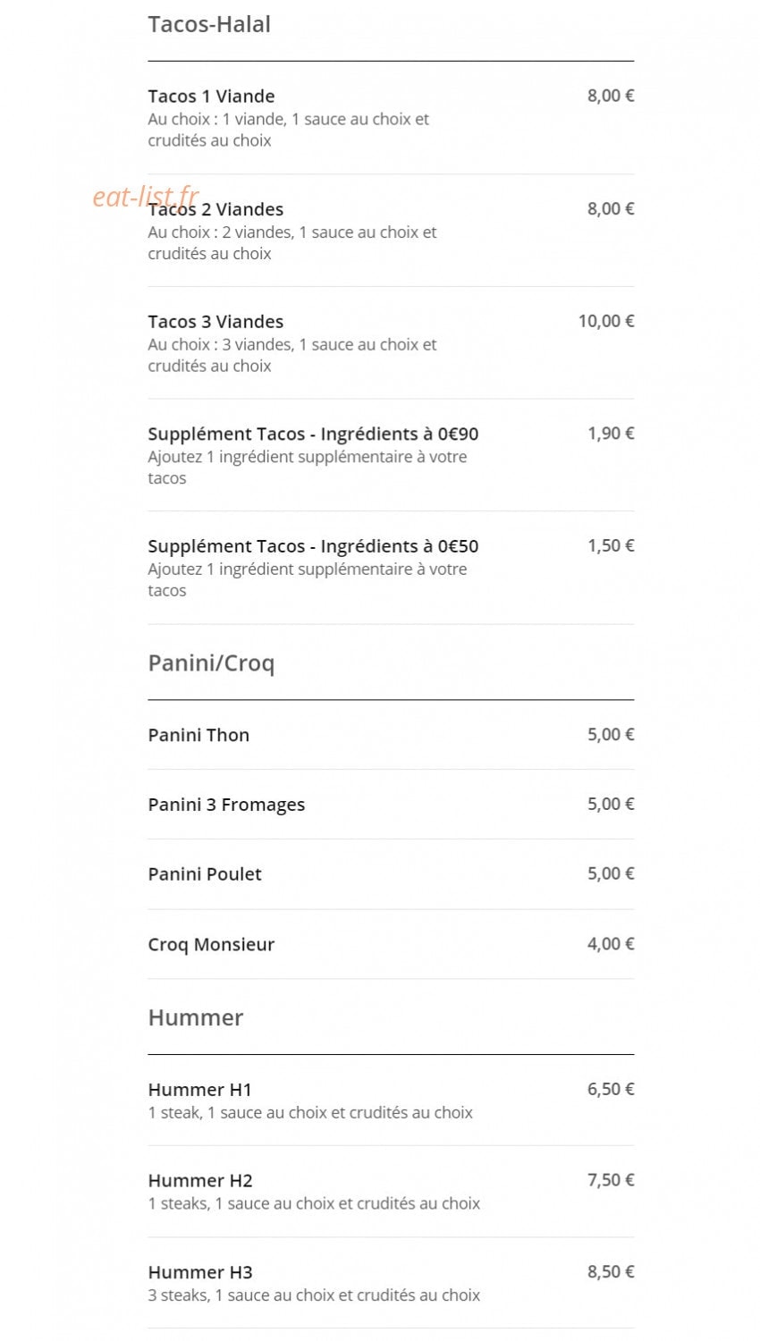Pick the Panini Poulet entry
Screen dimensions: 760x1341
(x=391, y=874)
